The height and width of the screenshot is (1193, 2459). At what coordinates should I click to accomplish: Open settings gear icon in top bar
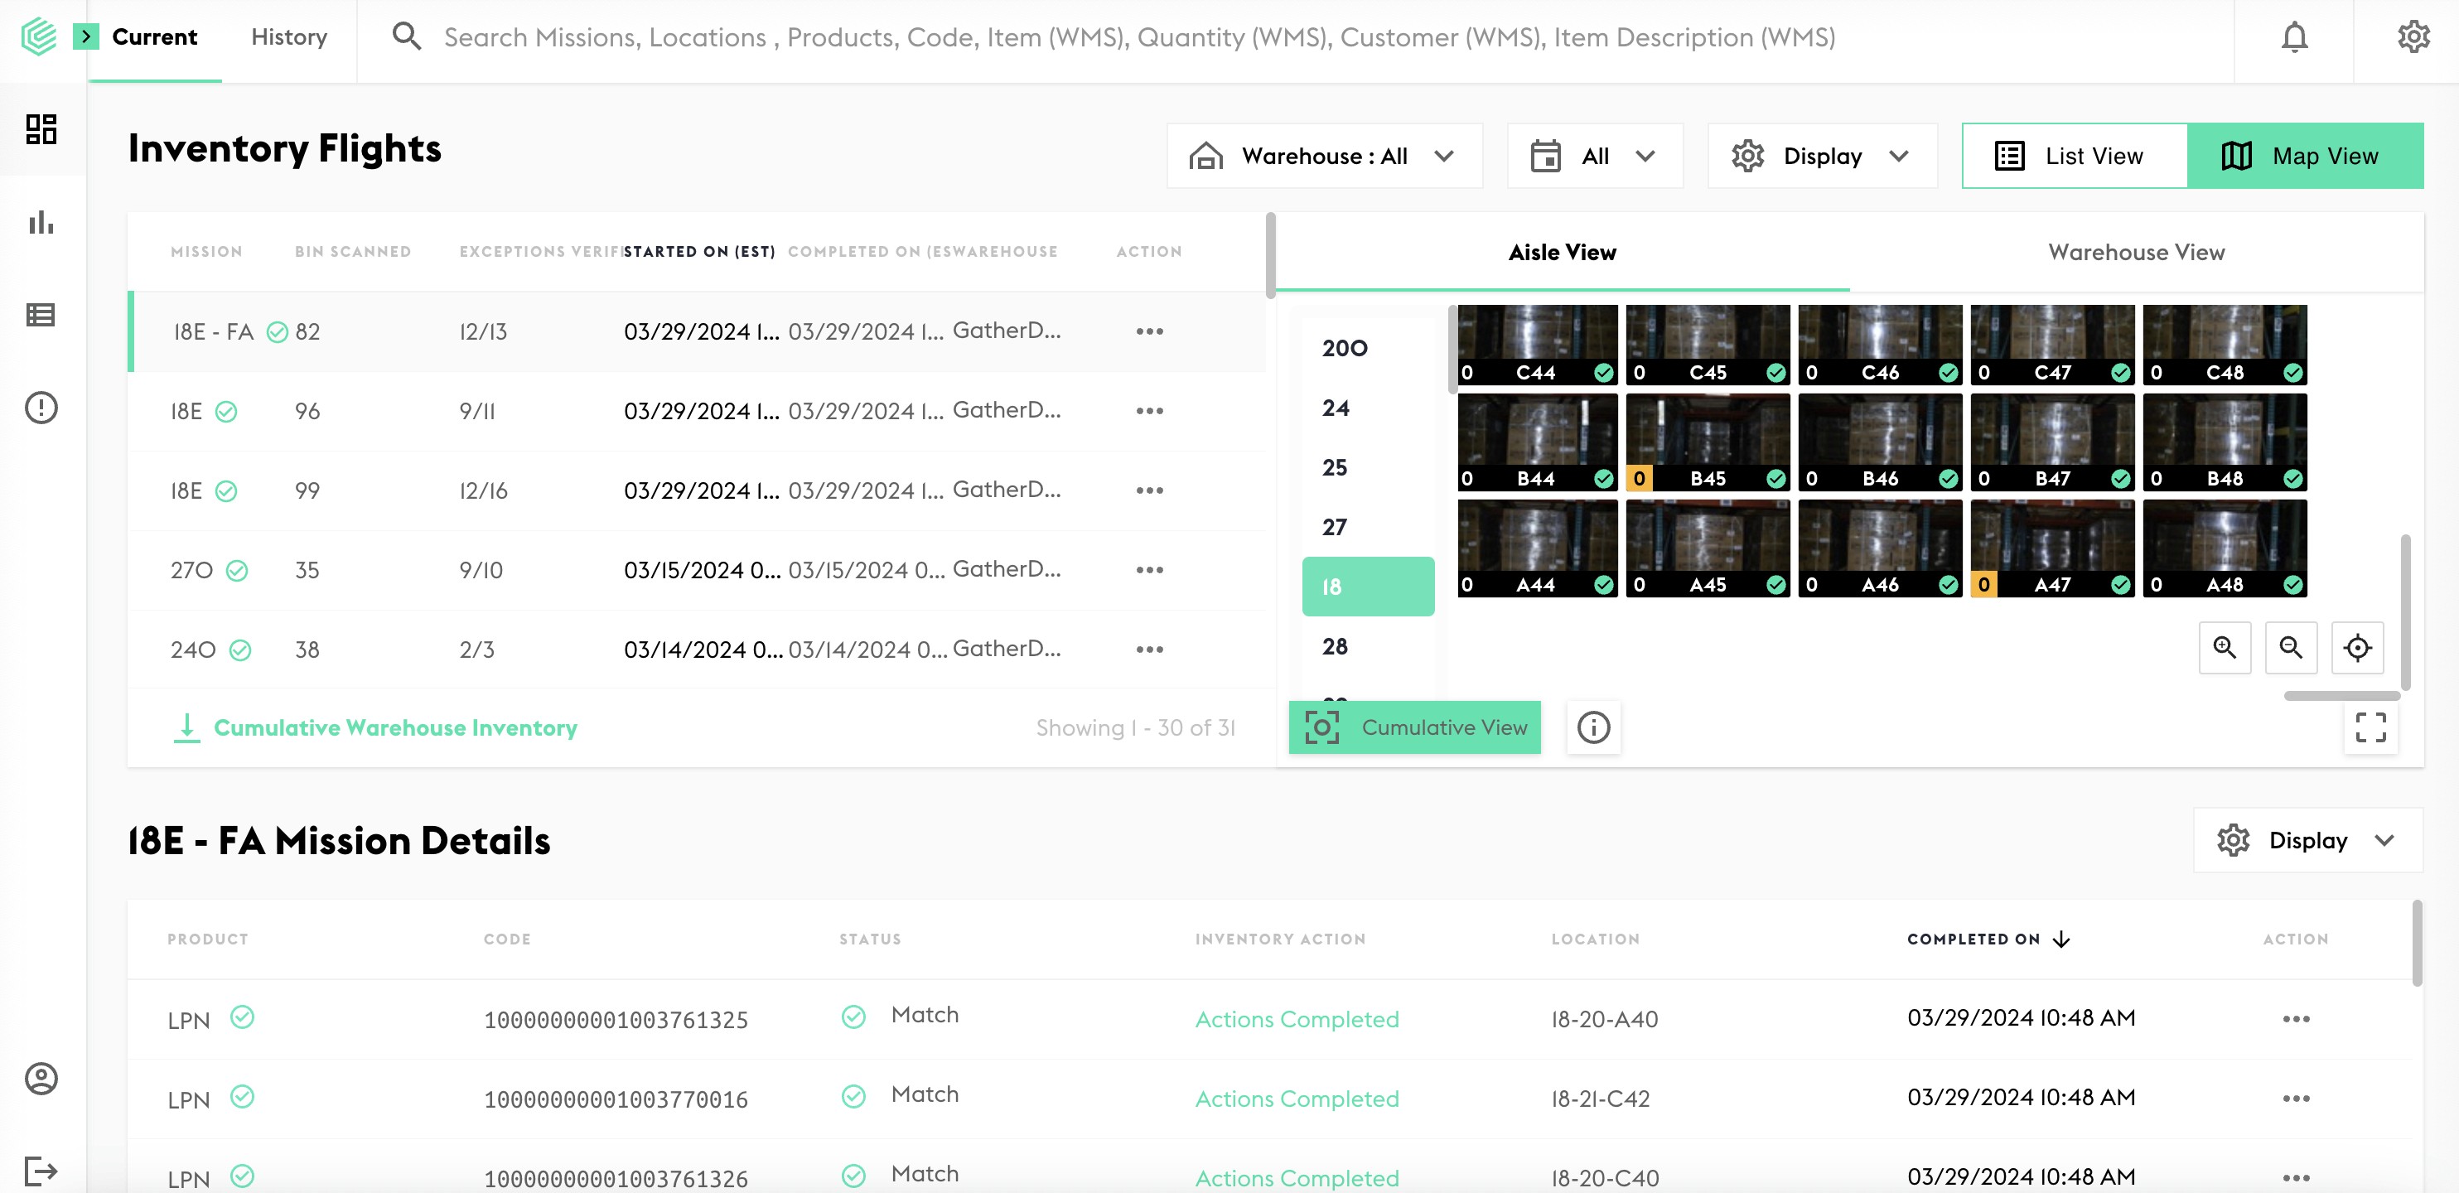(2413, 37)
